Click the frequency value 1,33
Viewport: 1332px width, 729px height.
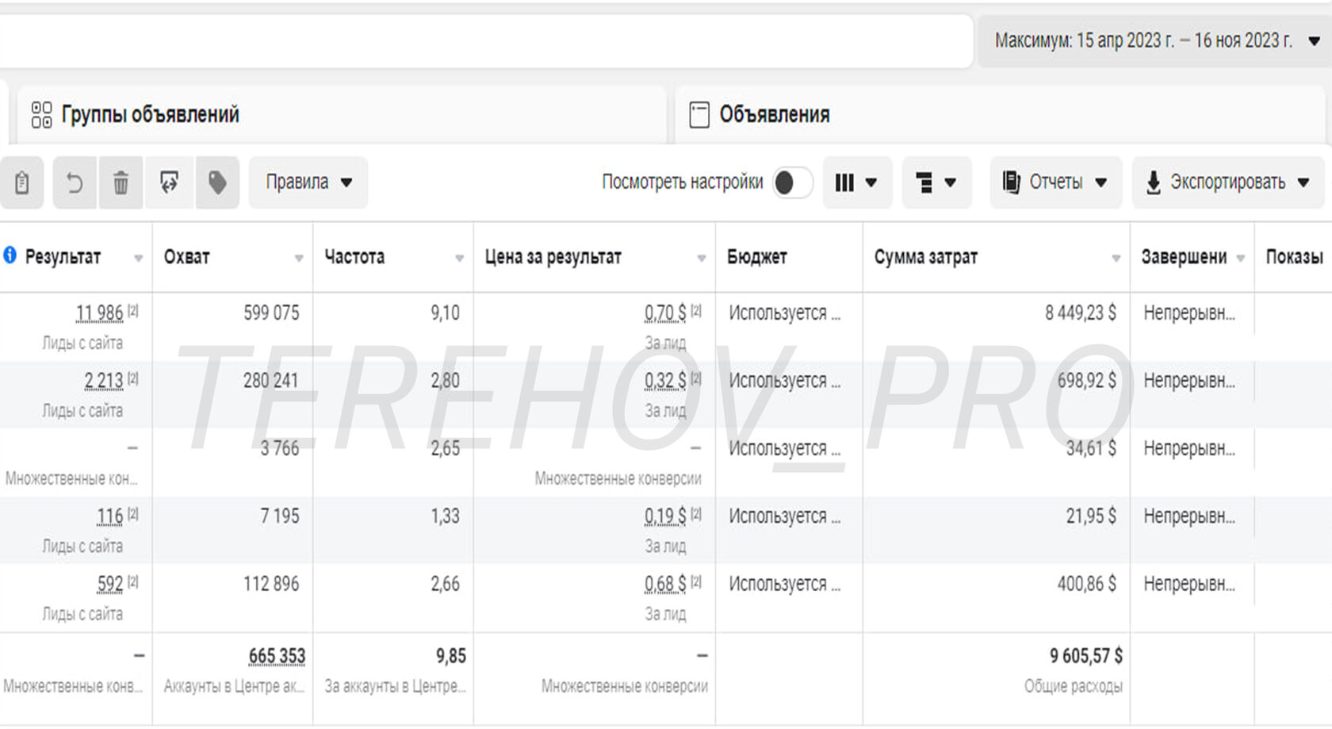point(446,516)
